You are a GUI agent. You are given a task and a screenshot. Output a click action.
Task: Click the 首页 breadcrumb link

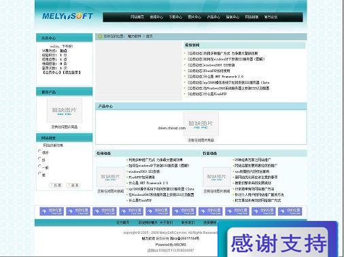click(149, 36)
